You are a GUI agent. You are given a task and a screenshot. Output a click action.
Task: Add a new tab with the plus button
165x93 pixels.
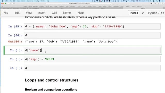(x=164, y=8)
